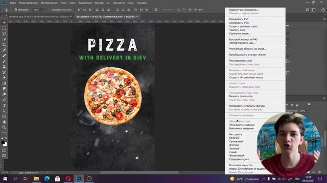
Task: Select the Zoom tool in the toolbox
Action: (4, 127)
